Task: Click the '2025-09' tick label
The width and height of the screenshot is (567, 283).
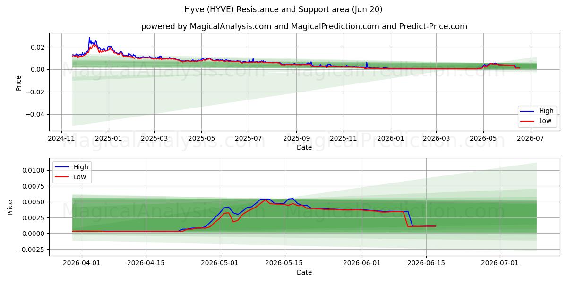Action: [x=297, y=139]
